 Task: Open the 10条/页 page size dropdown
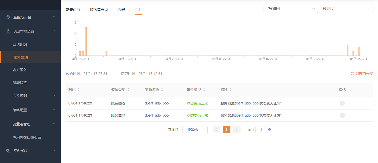pos(195,130)
